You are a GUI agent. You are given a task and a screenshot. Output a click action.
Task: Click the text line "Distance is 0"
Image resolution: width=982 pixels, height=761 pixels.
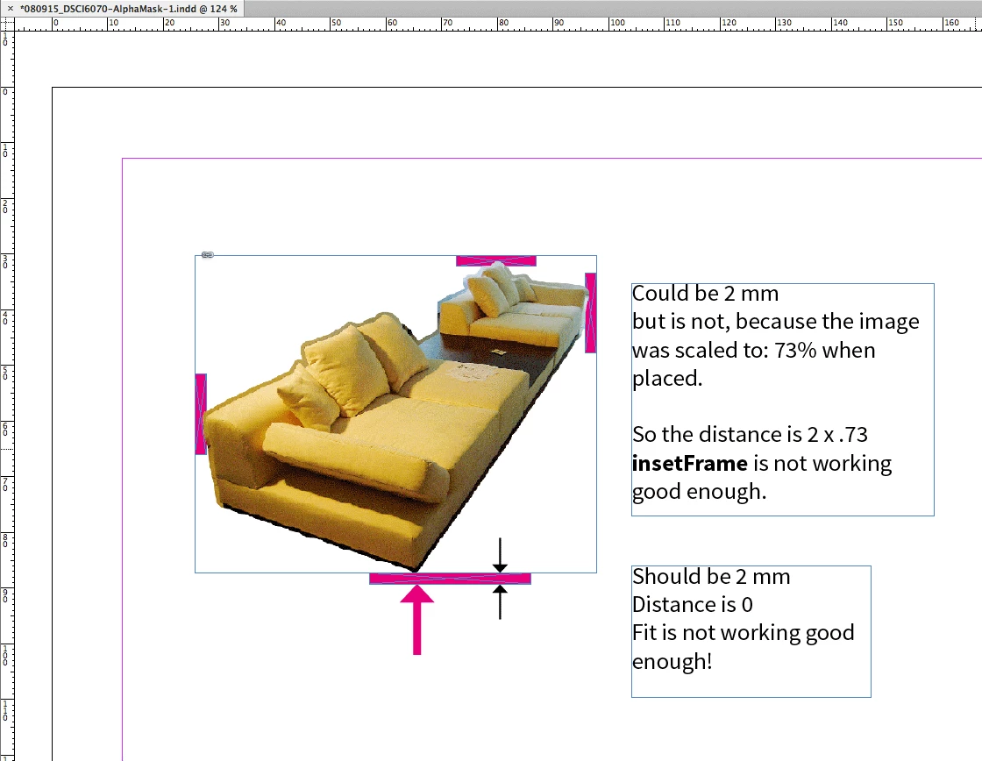click(x=692, y=604)
